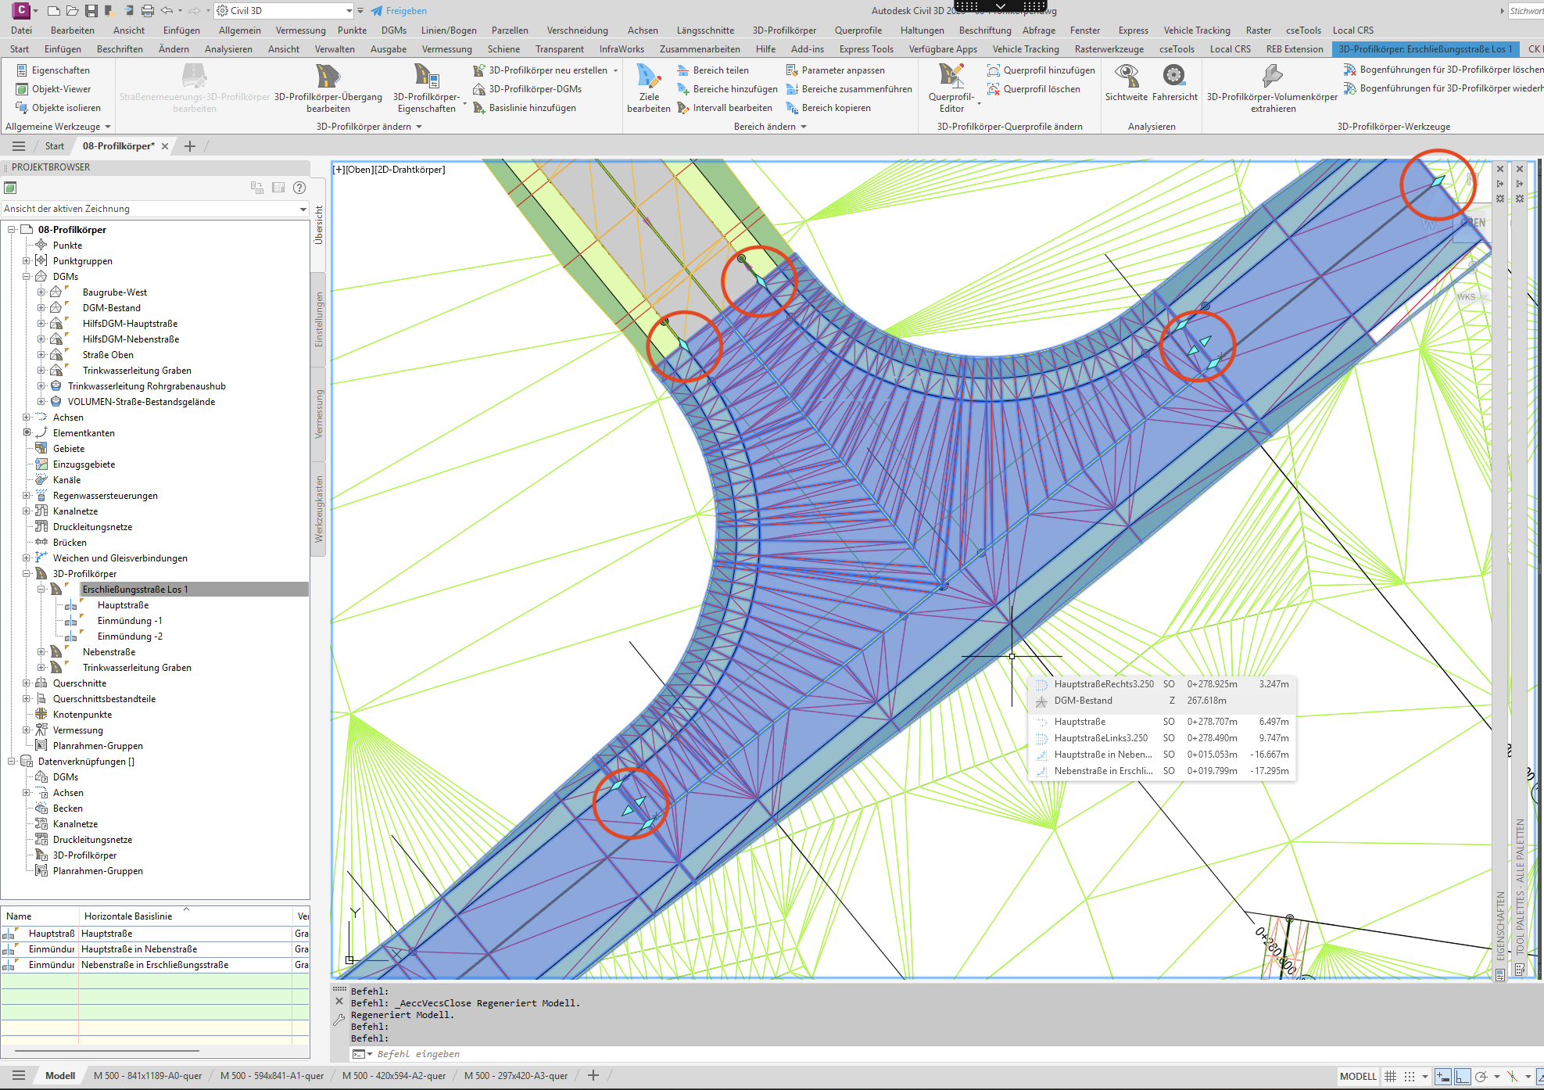The height and width of the screenshot is (1090, 1544).
Task: Open the Vermessung menu
Action: coord(300,30)
